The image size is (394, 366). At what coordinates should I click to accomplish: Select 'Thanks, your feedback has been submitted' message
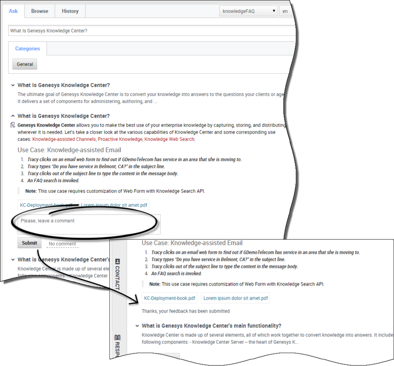[186, 311]
